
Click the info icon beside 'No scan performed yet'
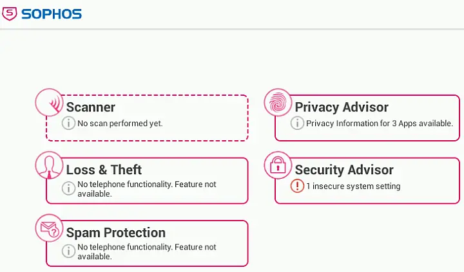pyautogui.click(x=68, y=123)
